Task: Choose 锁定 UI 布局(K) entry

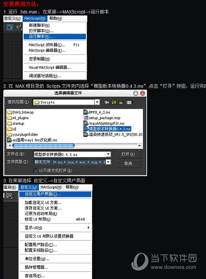Action: 55,219
